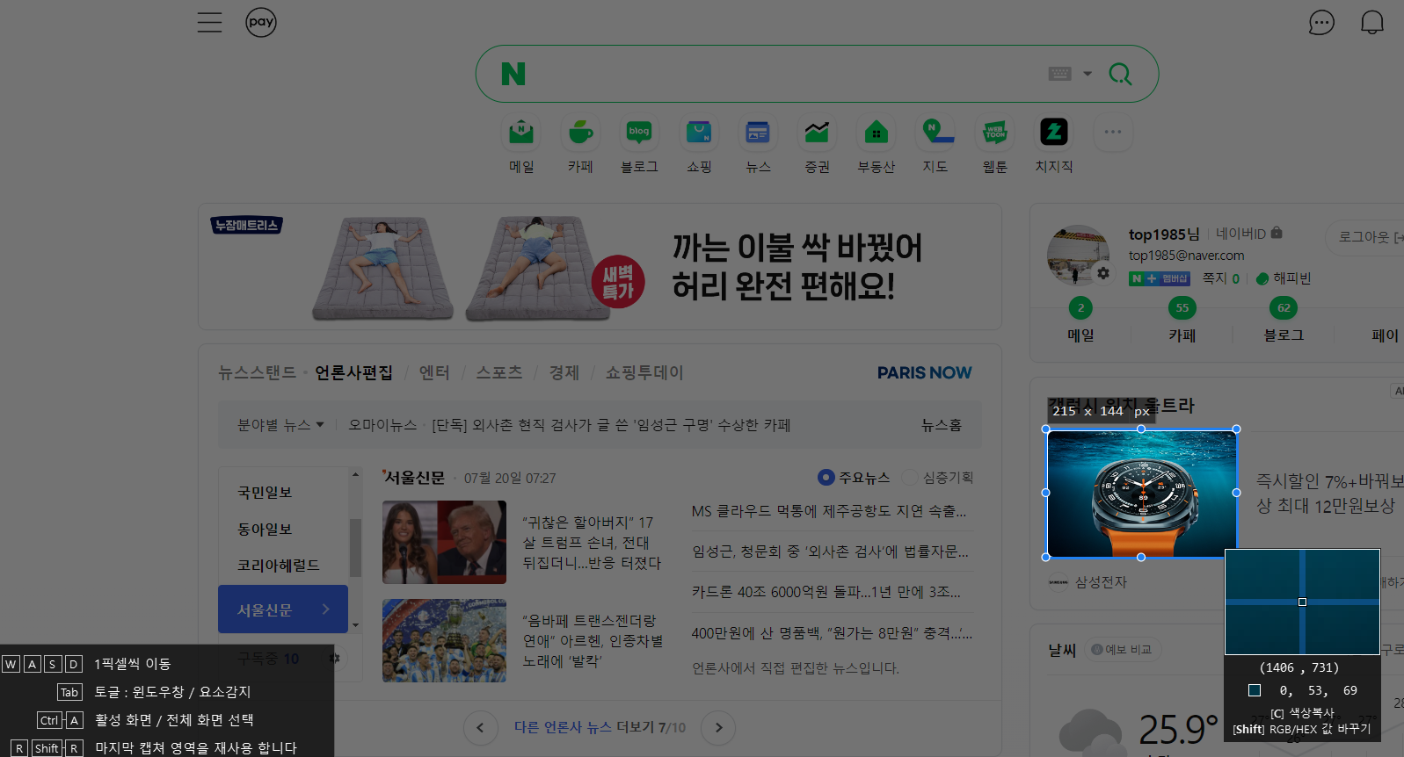
Task: Open the mattress ad banner
Action: pyautogui.click(x=600, y=267)
